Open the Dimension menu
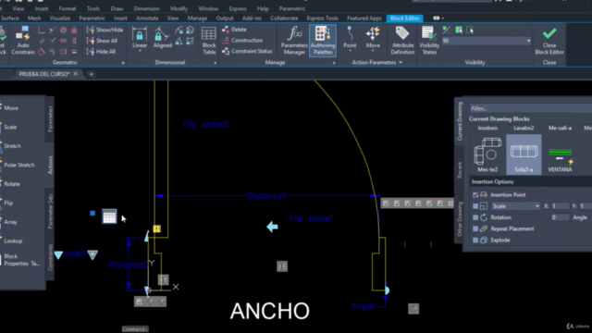592x333 pixels. point(146,8)
